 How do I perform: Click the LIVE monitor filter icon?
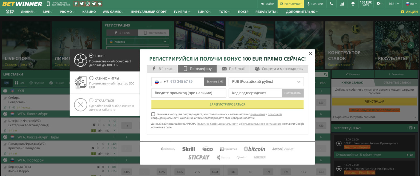[x=6, y=83]
